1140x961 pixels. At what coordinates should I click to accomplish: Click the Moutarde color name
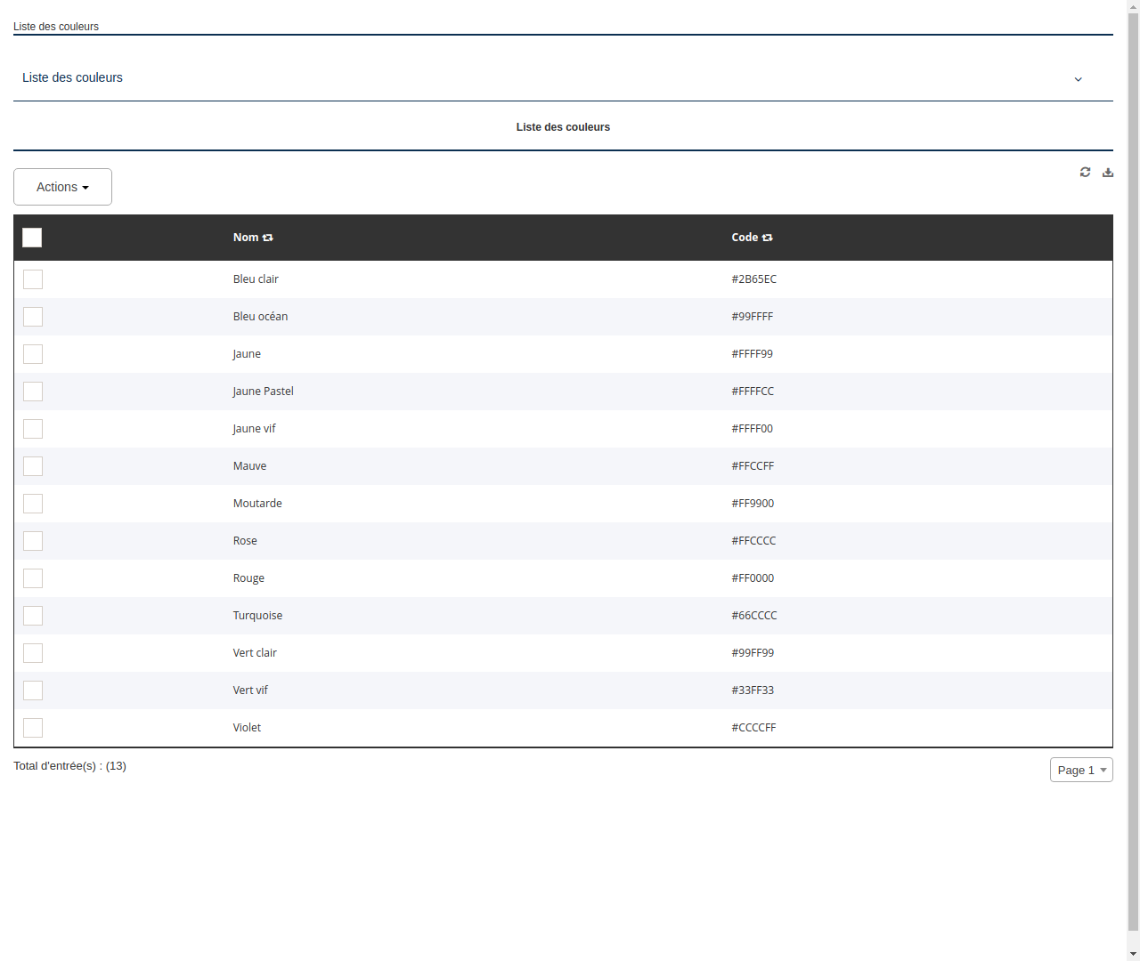257,503
